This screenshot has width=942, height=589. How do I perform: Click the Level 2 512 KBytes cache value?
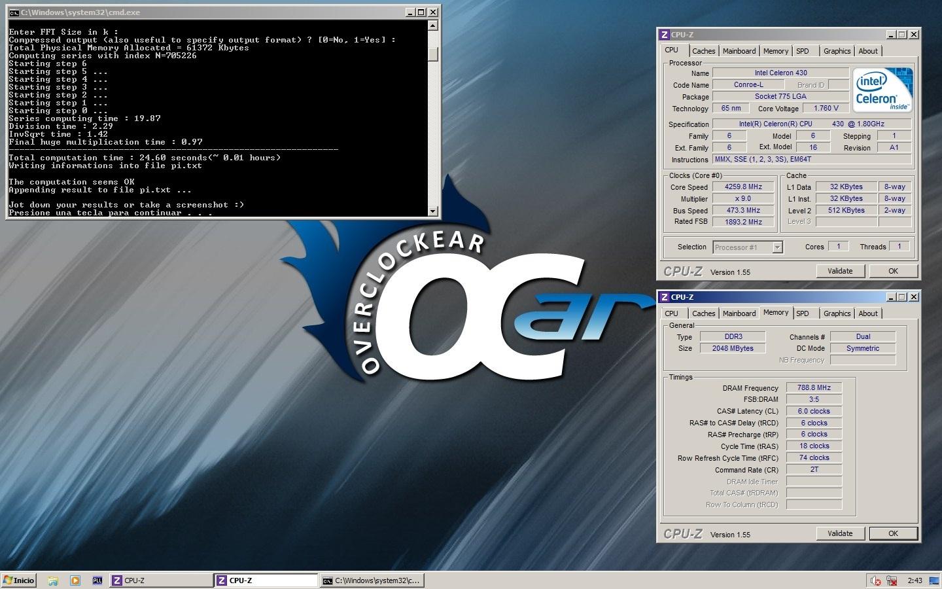click(846, 211)
